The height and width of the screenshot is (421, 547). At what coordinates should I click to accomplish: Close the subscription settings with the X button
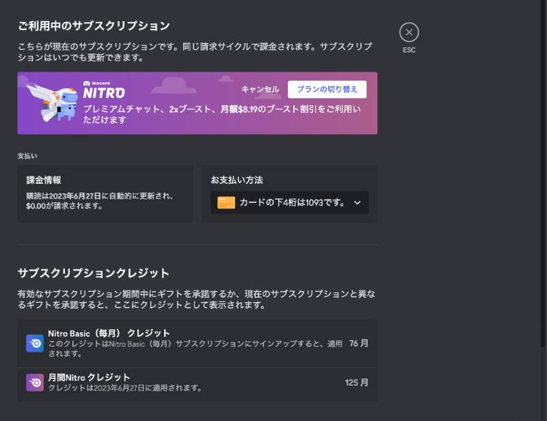click(x=409, y=32)
